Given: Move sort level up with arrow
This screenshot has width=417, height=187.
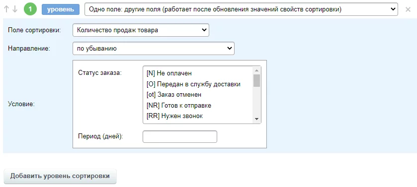Looking at the screenshot, I should 6,9.
